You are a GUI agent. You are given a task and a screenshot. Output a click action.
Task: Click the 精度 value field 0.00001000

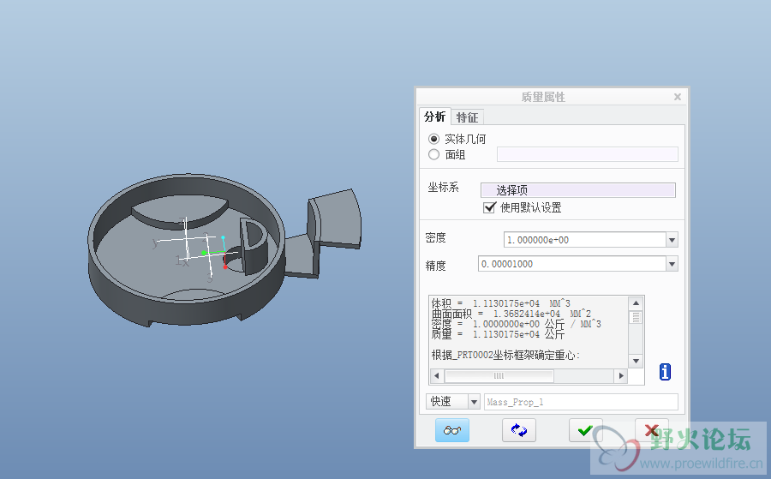pos(572,264)
